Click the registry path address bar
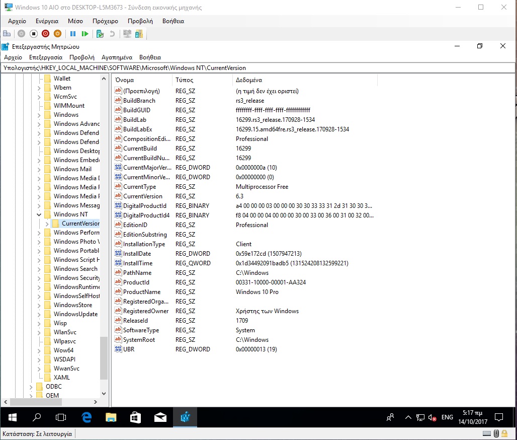The height and width of the screenshot is (440, 517). click(257, 68)
